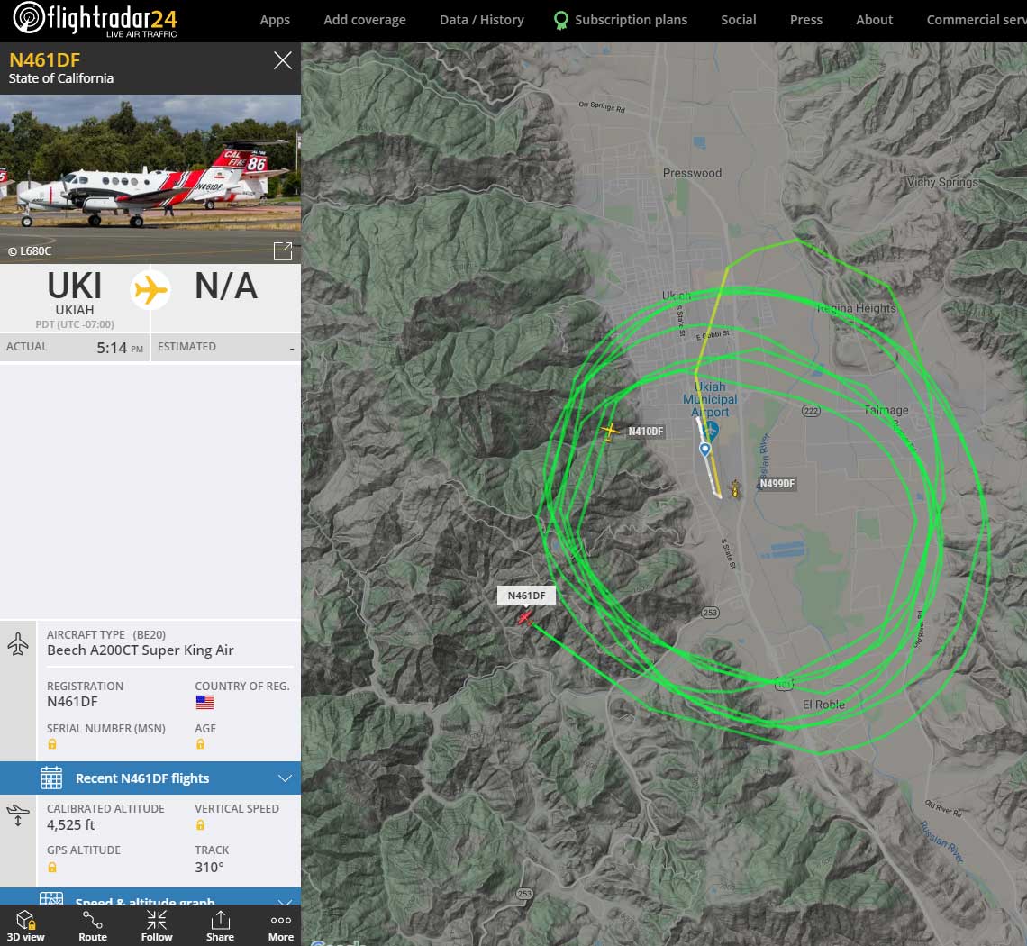The width and height of the screenshot is (1027, 946).
Task: Select the N499DF helicopter icon
Action: click(x=735, y=488)
